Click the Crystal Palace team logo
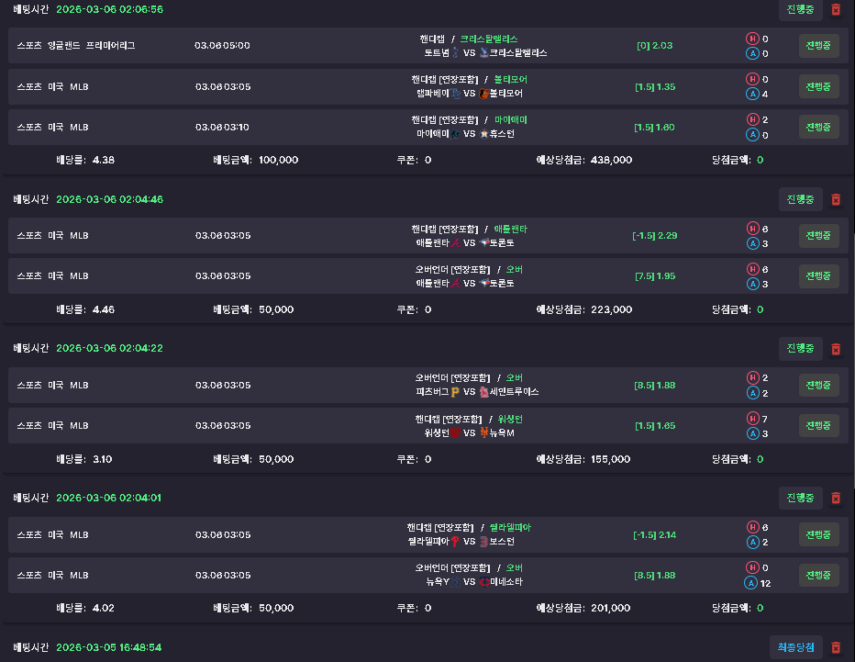Viewport: 855px width, 662px height. coord(483,53)
